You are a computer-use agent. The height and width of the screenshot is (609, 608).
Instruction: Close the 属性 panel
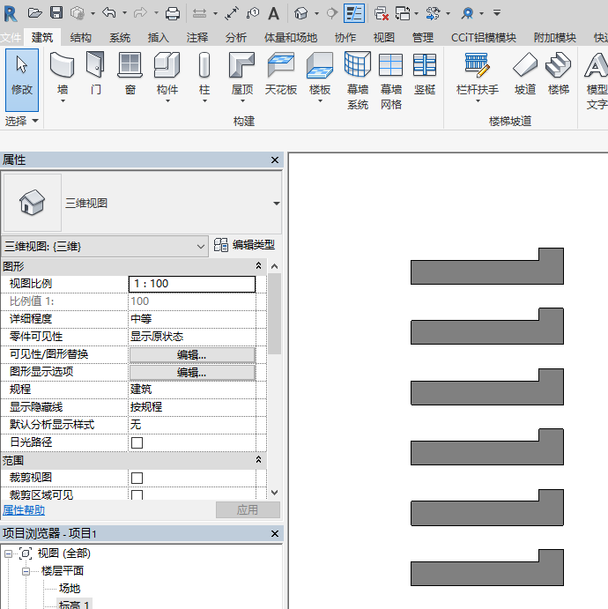275,160
